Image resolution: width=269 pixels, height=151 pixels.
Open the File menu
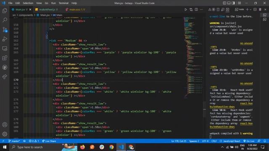[x=10, y=3]
